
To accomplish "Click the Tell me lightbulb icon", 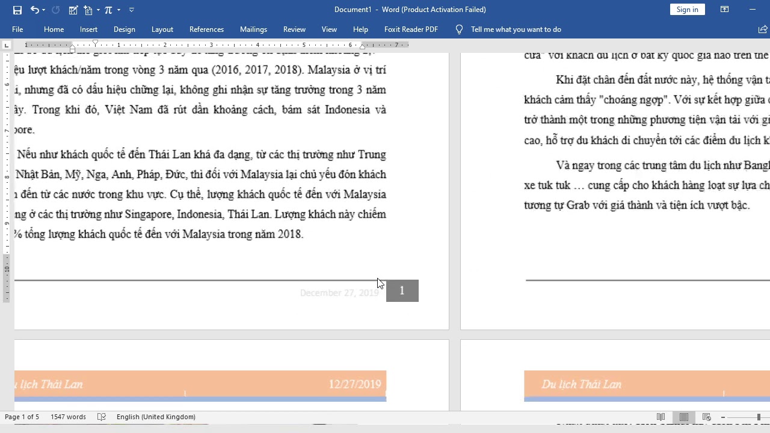I will 459,29.
